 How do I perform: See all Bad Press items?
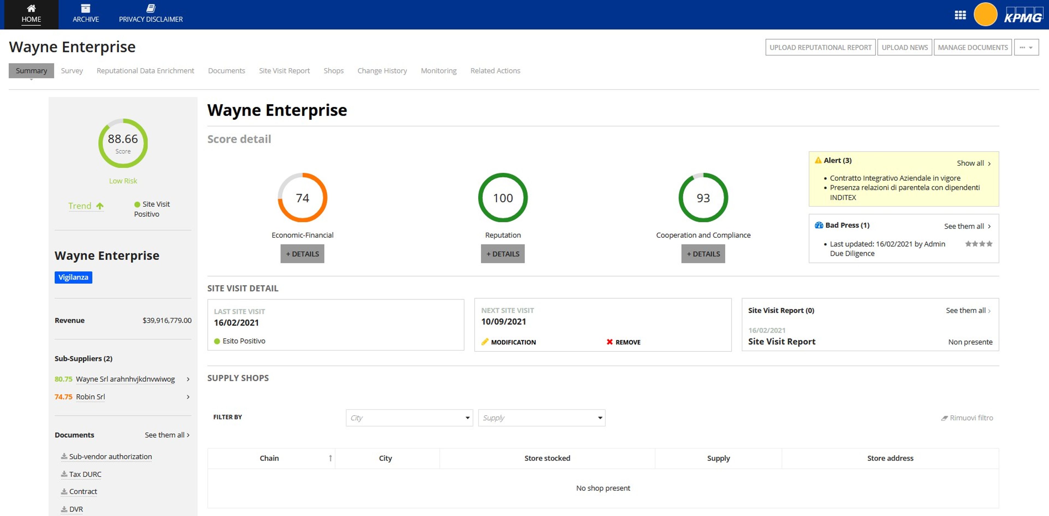point(967,226)
